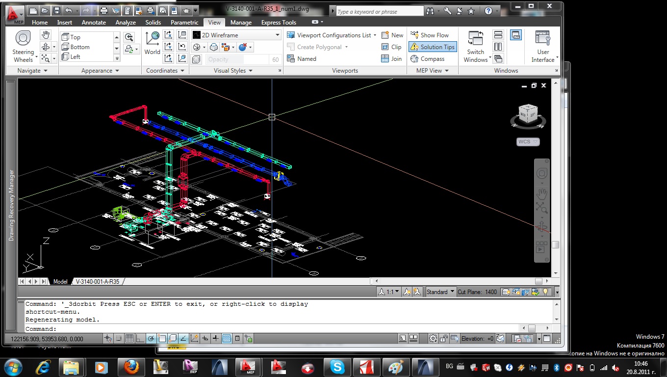Toggle Solution Tips display
The width and height of the screenshot is (667, 377).
tap(432, 47)
